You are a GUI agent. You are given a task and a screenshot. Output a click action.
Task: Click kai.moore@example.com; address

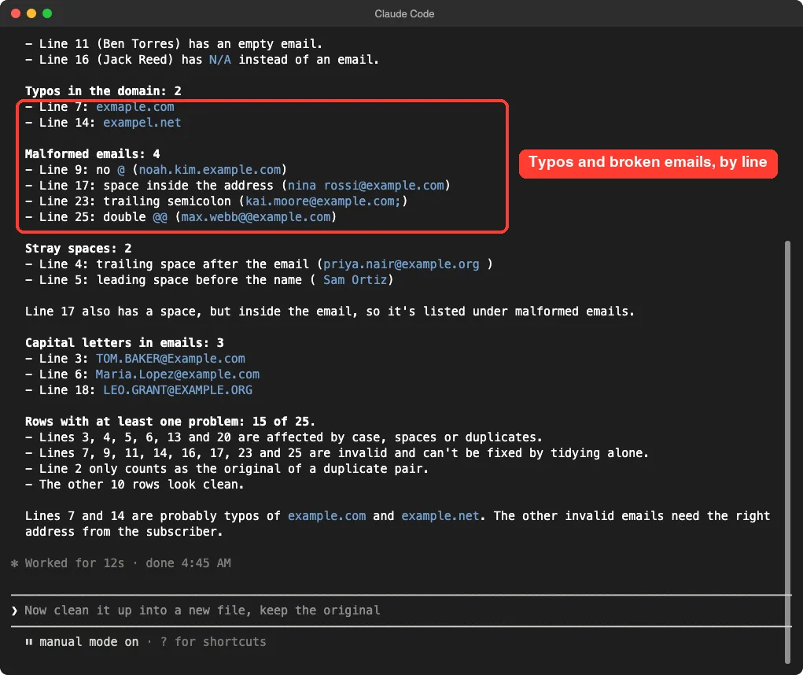coord(322,201)
